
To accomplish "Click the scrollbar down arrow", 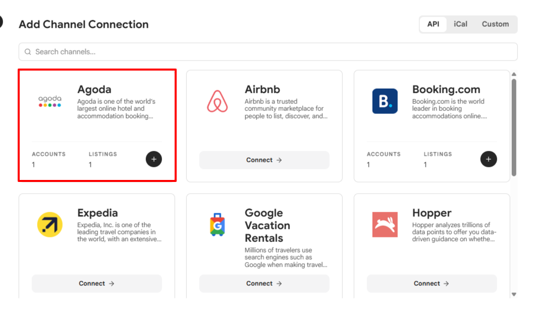I will [514, 294].
